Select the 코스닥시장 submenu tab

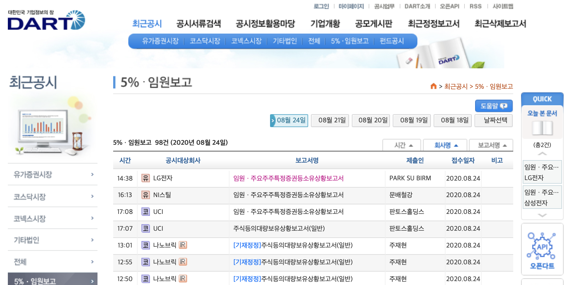pyautogui.click(x=205, y=41)
